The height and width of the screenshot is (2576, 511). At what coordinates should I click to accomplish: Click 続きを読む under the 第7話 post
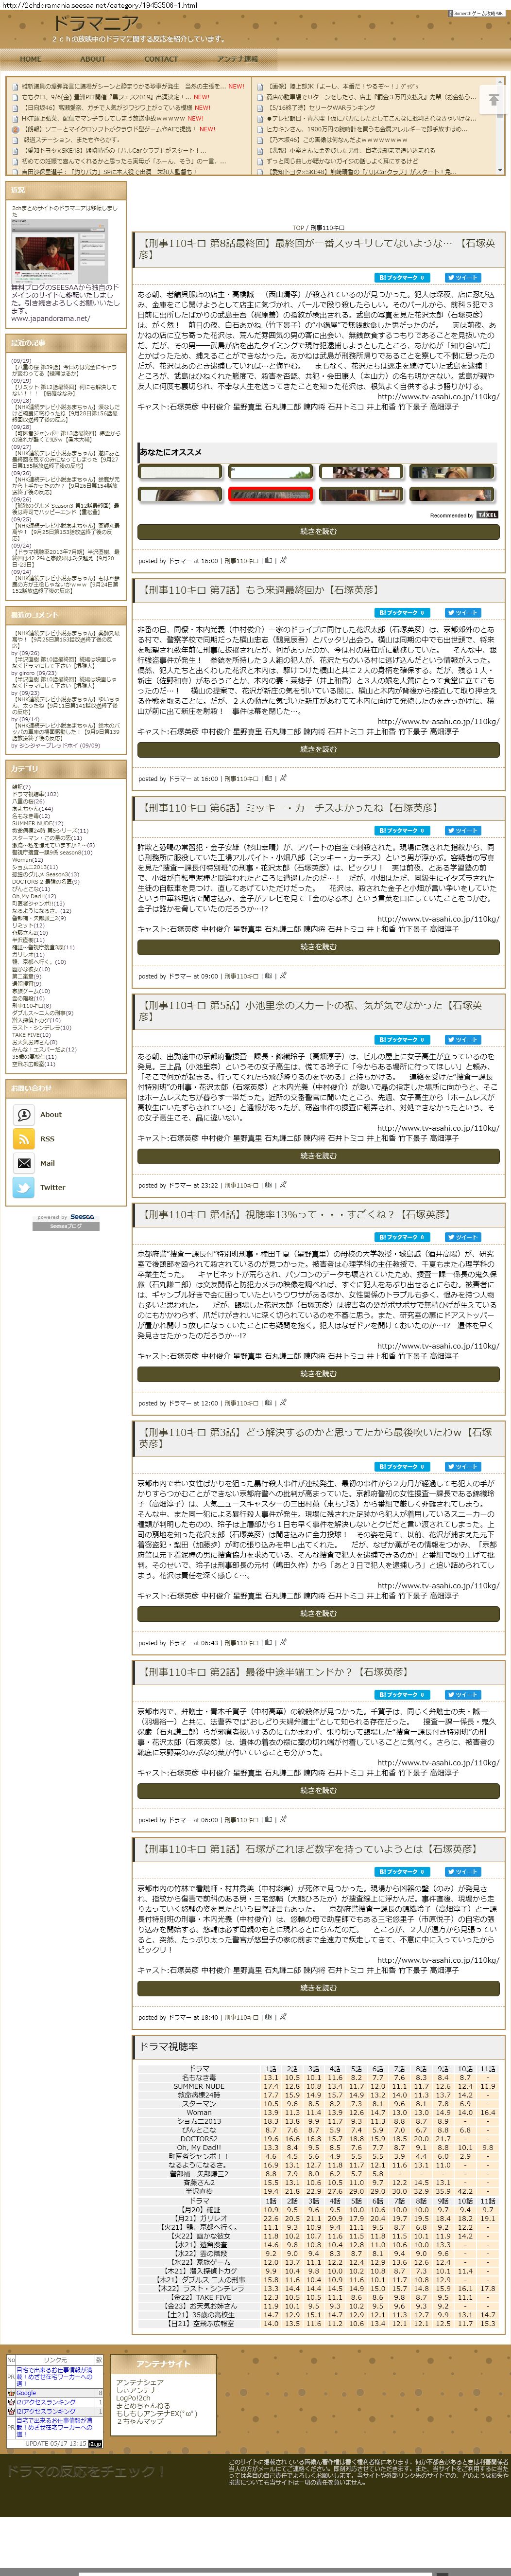click(x=318, y=749)
